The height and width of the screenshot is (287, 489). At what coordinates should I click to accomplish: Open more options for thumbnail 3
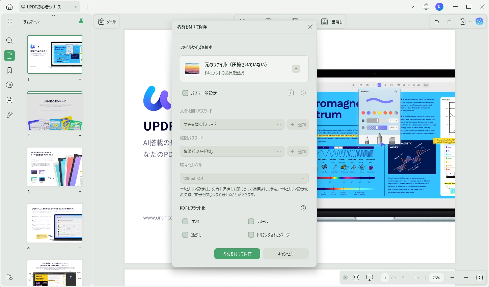pyautogui.click(x=79, y=192)
